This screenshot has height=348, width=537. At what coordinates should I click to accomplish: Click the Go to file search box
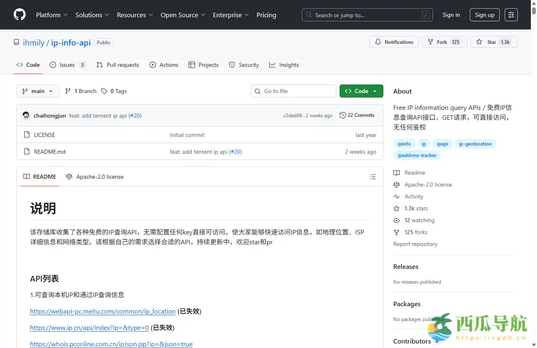pos(293,91)
